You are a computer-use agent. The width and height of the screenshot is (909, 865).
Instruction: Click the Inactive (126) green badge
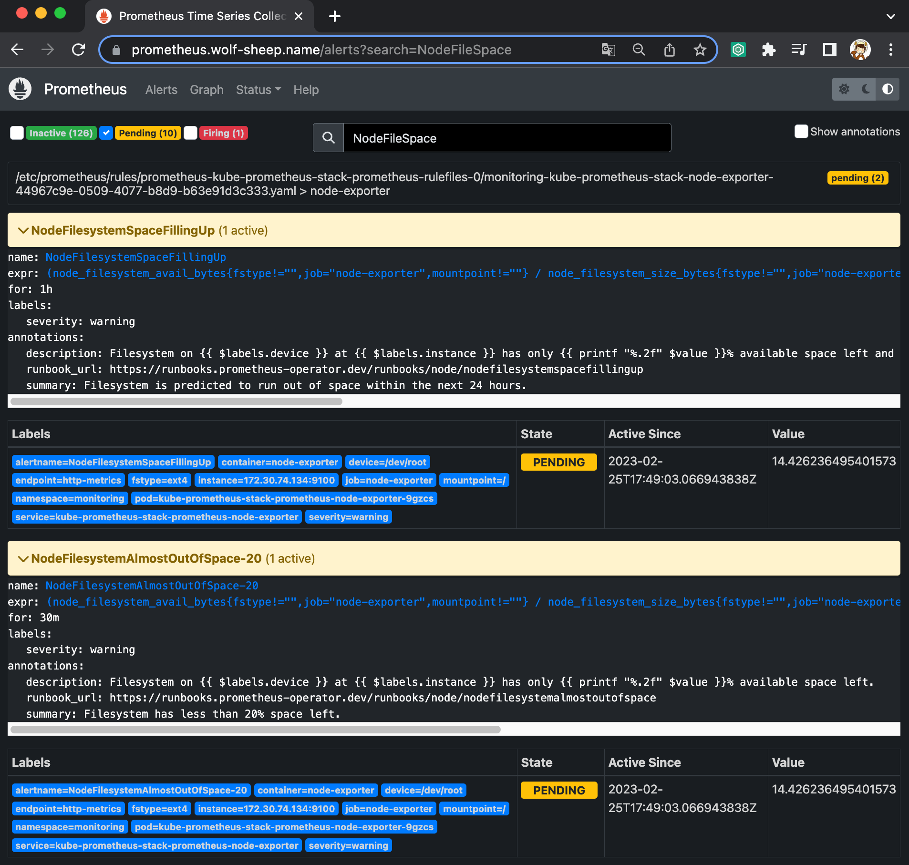61,133
